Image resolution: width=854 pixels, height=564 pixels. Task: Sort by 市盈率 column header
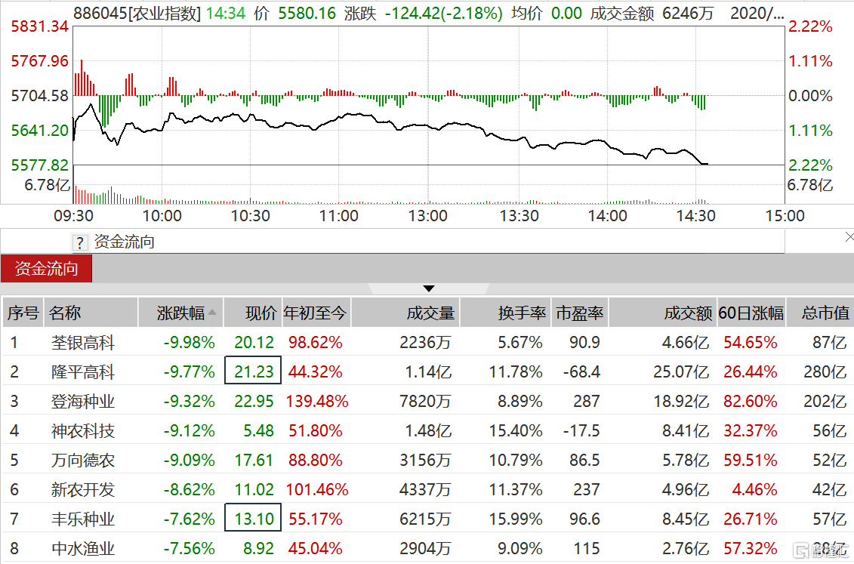[580, 313]
